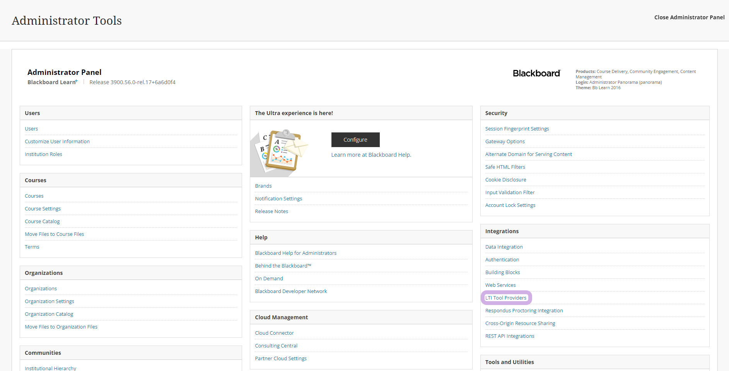Screen dimensions: 729x371
Task: Open Cloud Connector settings
Action: [274, 333]
